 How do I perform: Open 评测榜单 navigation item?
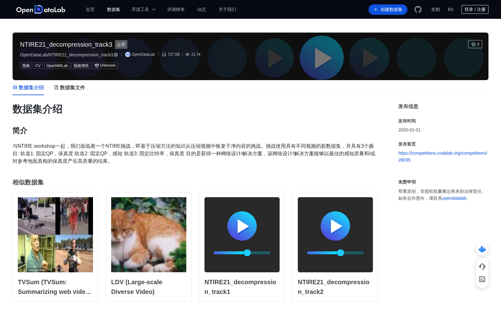click(176, 9)
